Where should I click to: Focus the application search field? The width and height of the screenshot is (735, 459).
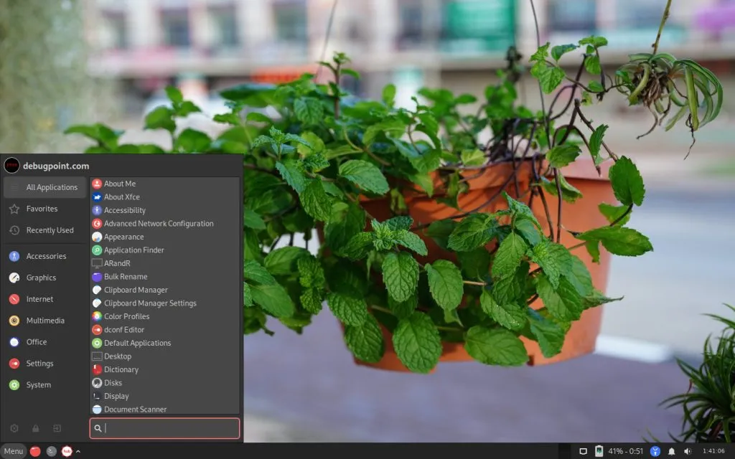coord(164,428)
